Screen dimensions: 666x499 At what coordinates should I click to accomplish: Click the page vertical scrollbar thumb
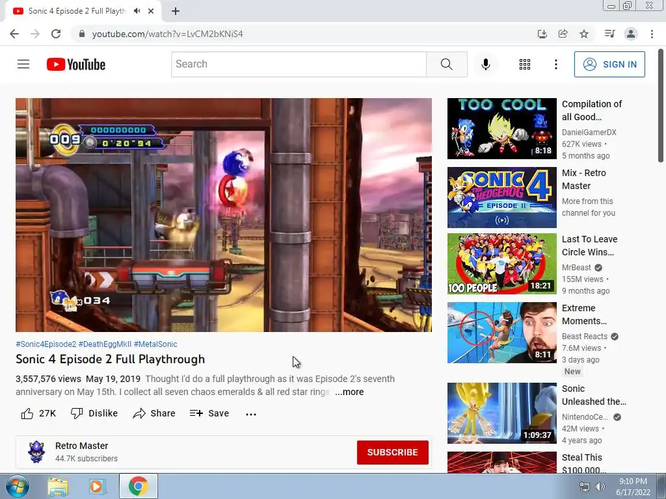click(x=661, y=106)
